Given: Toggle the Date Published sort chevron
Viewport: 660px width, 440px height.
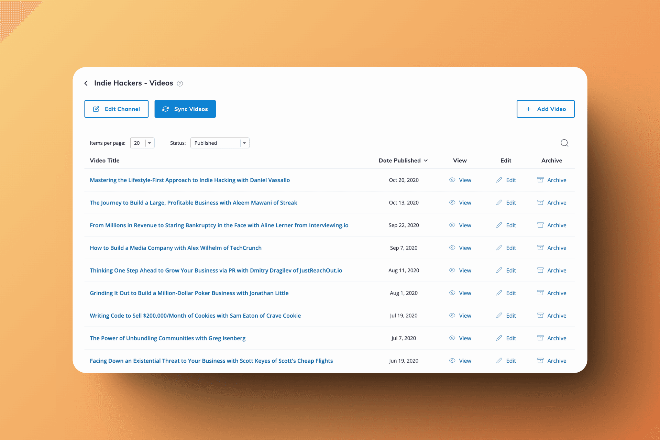Looking at the screenshot, I should [426, 161].
